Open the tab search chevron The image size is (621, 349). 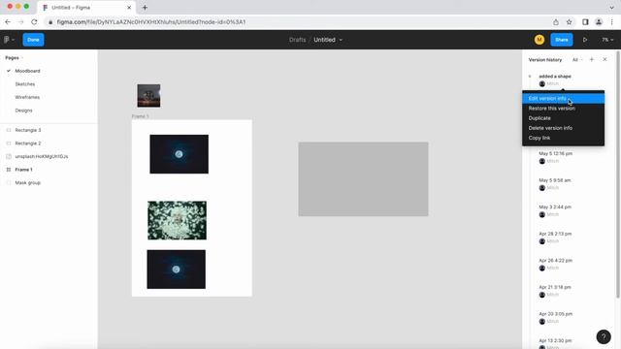(x=612, y=8)
